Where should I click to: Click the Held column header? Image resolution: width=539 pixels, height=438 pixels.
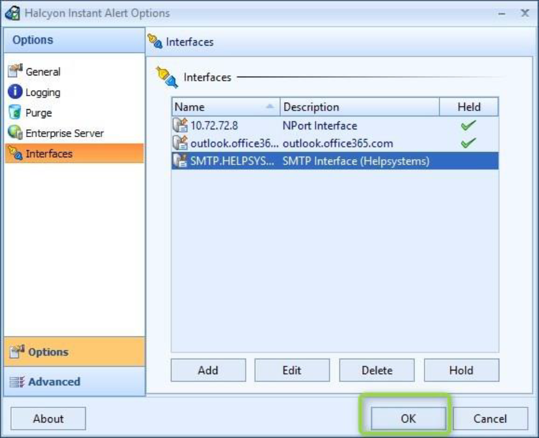coord(469,107)
